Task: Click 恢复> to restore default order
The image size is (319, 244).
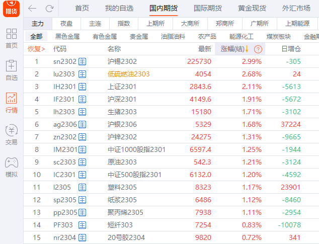Action: click(36, 49)
